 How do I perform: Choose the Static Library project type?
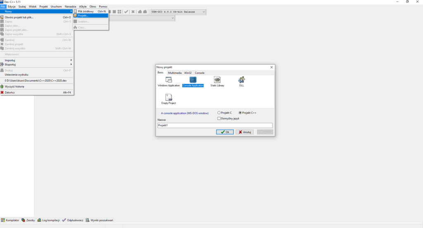(x=217, y=80)
